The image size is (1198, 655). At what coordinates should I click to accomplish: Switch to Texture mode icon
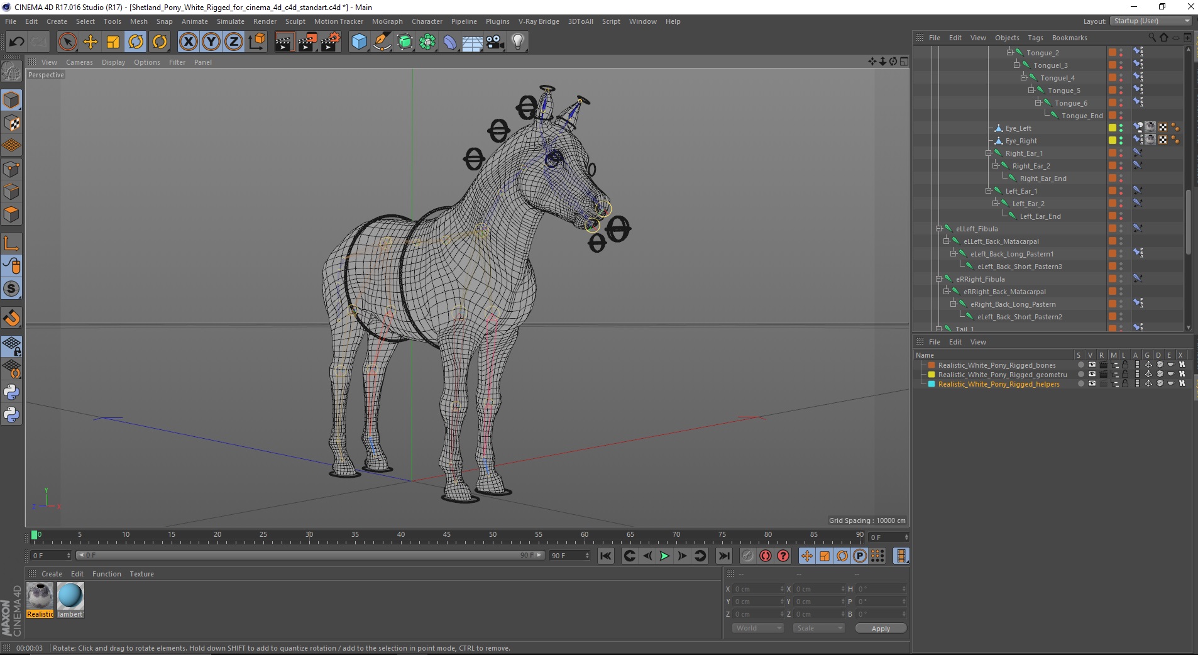[11, 123]
